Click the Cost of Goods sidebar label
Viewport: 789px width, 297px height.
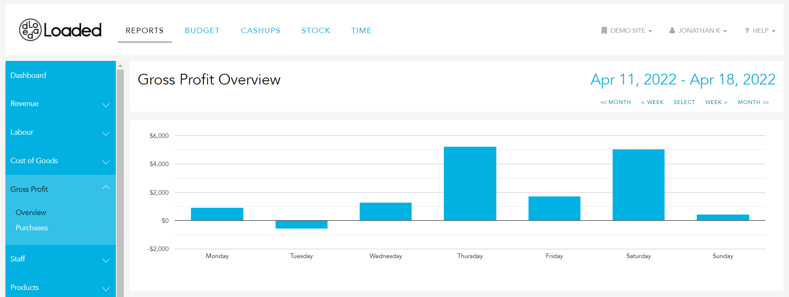coord(34,161)
